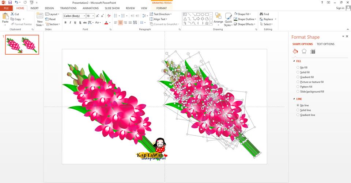This screenshot has width=351, height=183.
Task: Switch to the DESIGN tab
Action: (49, 8)
